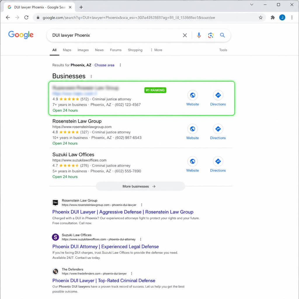Open the profile avatar J
Viewport: 299px width, 299px height.
pyautogui.click(x=282, y=18)
